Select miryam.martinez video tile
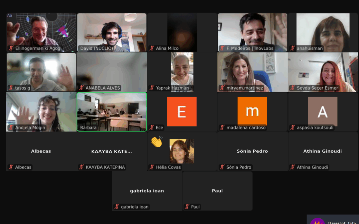 [x=252, y=72]
